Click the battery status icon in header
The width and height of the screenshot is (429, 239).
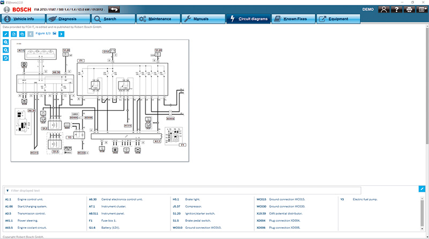pyautogui.click(x=421, y=10)
